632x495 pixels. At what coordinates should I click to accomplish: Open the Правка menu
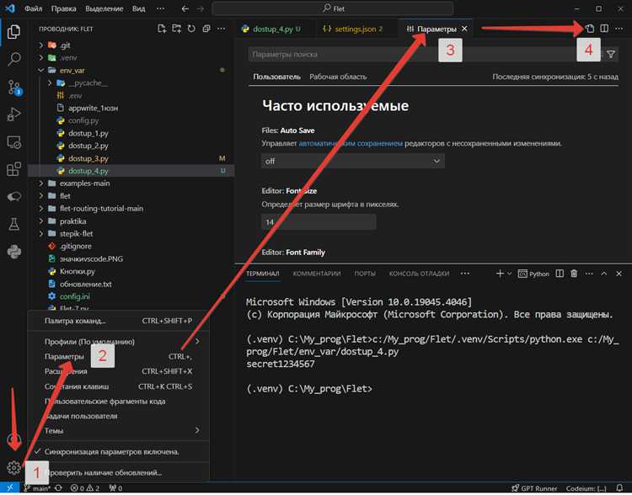pos(64,8)
